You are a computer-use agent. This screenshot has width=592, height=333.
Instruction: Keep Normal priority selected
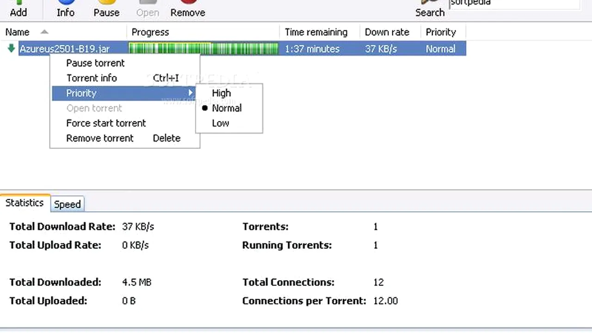pyautogui.click(x=226, y=108)
